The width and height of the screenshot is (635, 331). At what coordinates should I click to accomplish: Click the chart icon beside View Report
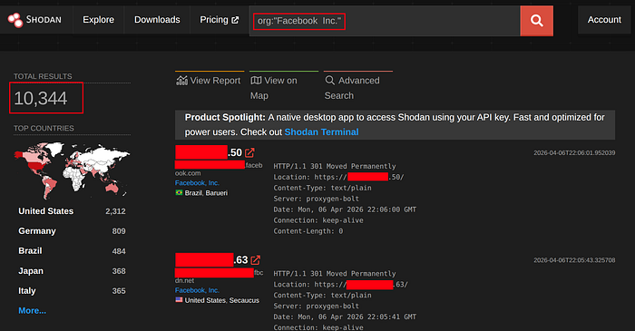coord(181,81)
